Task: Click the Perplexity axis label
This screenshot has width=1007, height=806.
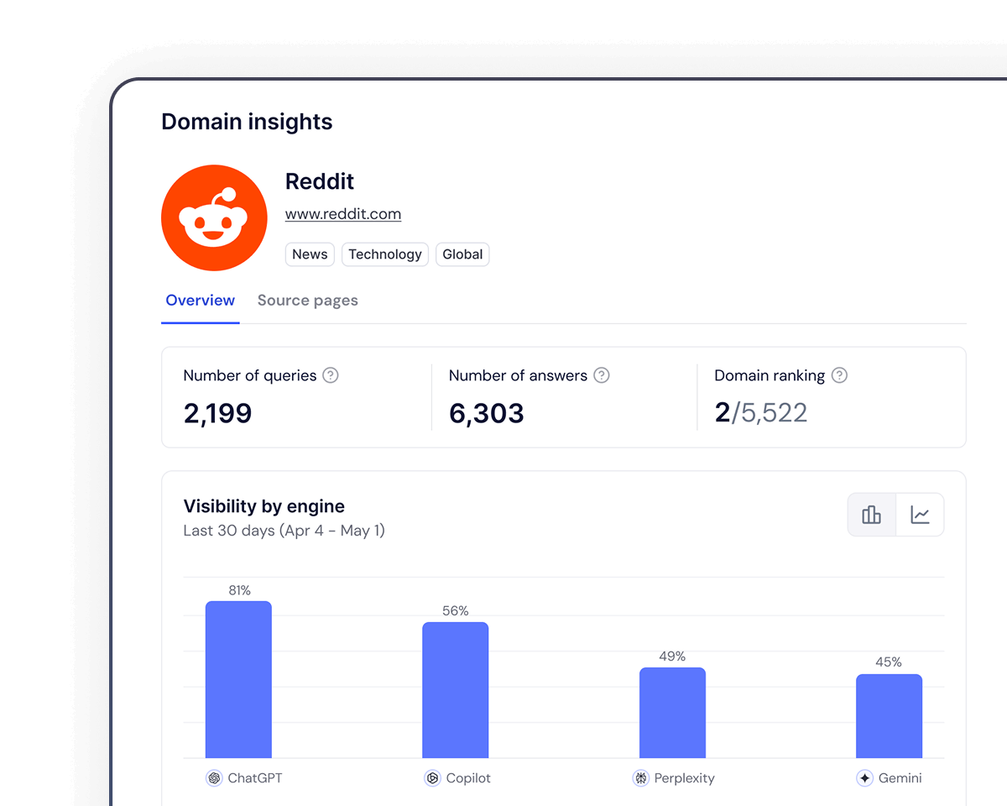Action: coord(685,778)
